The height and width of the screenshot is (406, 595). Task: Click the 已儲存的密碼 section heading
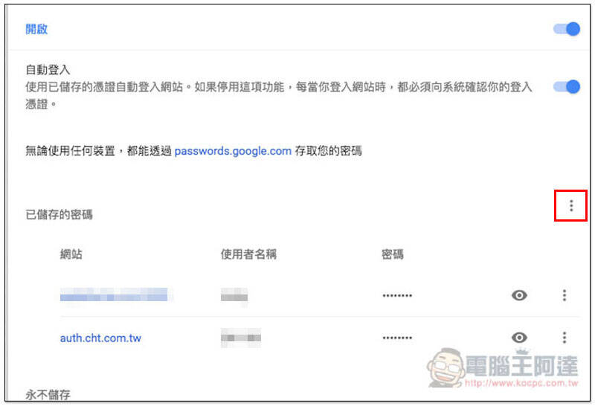click(59, 214)
